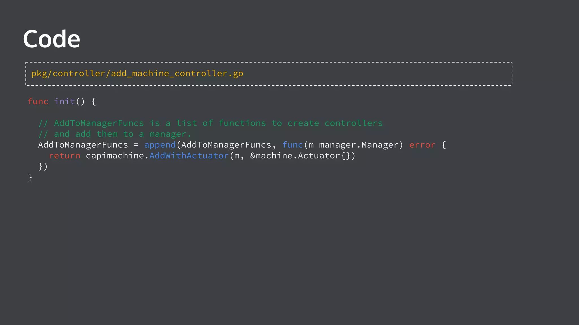
Task: Select the file path pkg/controller/add_machine_controller.go
Action: click(x=137, y=73)
